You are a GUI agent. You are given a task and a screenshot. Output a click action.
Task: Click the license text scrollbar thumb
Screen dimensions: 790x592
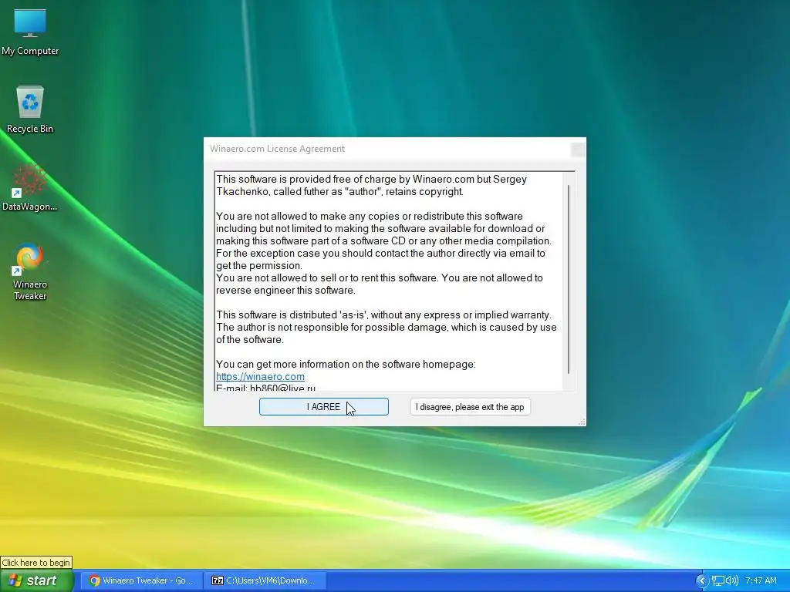click(x=569, y=279)
